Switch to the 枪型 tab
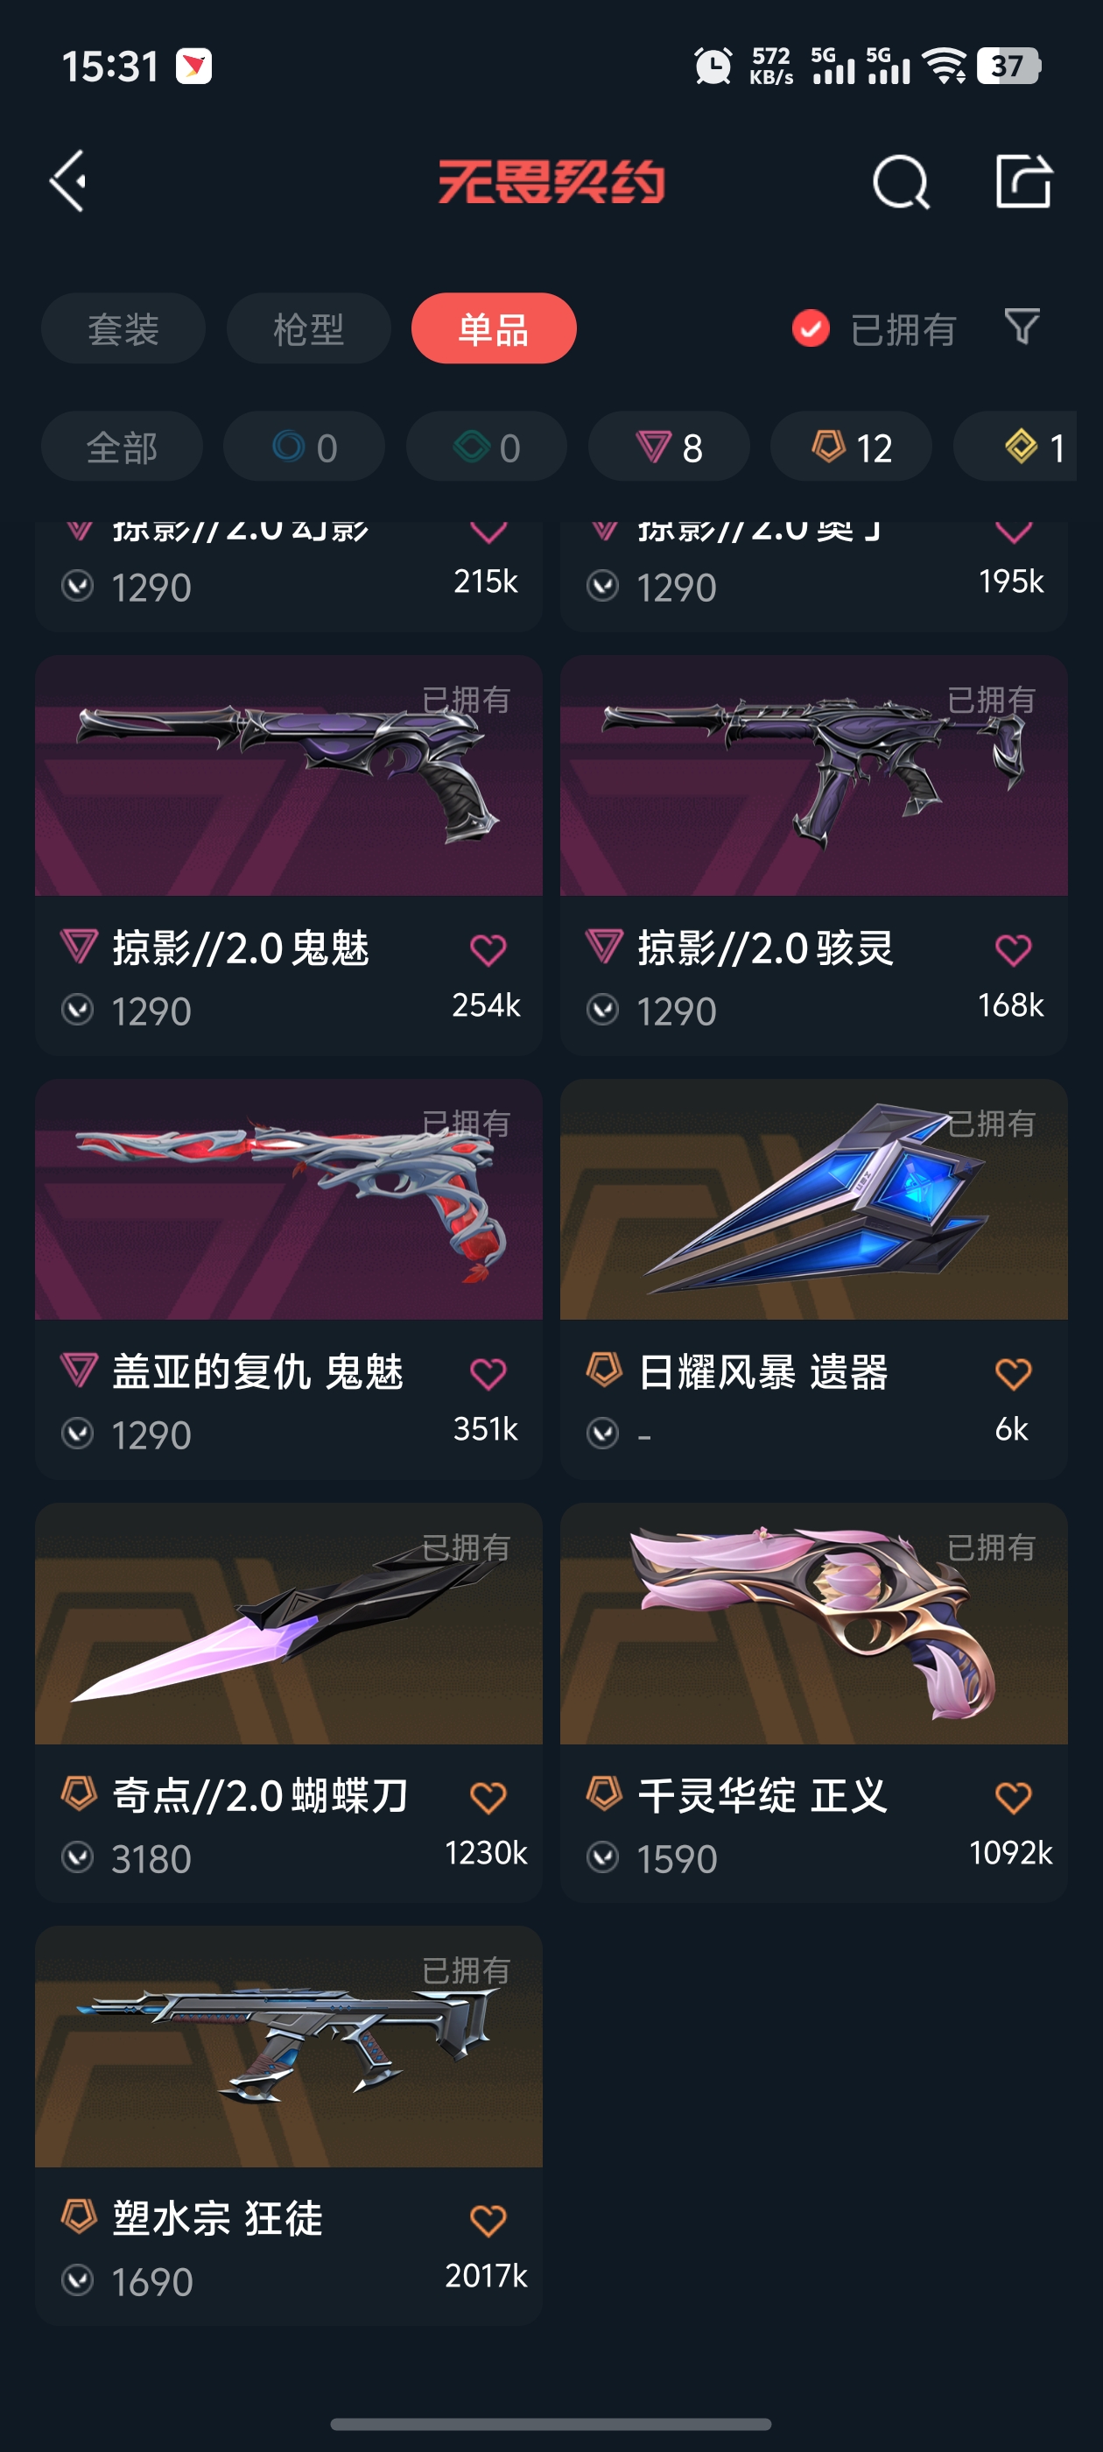Image resolution: width=1103 pixels, height=2452 pixels. [x=308, y=329]
